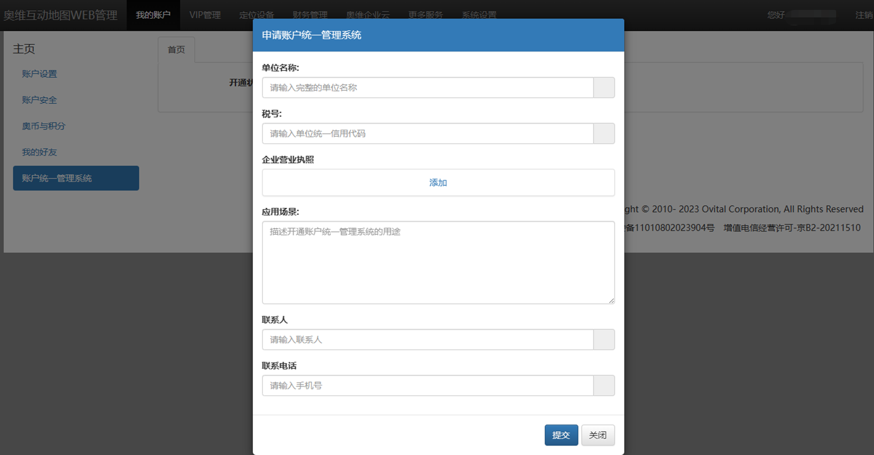Click the 申请账户统一管理系统 dialog title
Image resolution: width=874 pixels, height=455 pixels.
311,35
